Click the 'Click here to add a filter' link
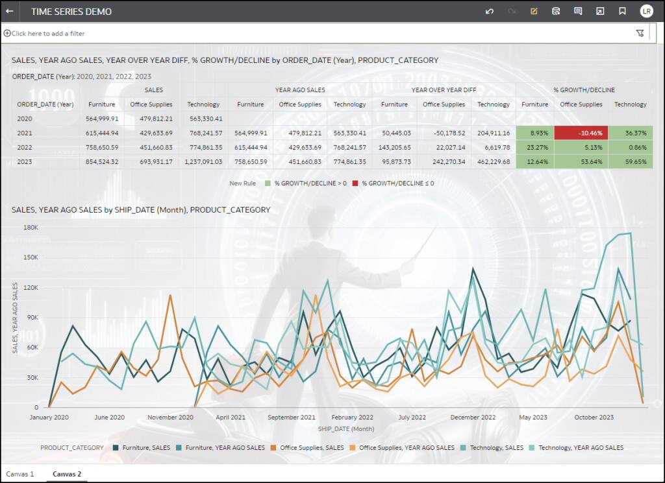The width and height of the screenshot is (665, 483). pos(45,32)
